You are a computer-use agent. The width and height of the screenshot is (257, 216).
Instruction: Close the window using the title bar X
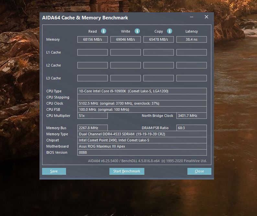[206, 17]
